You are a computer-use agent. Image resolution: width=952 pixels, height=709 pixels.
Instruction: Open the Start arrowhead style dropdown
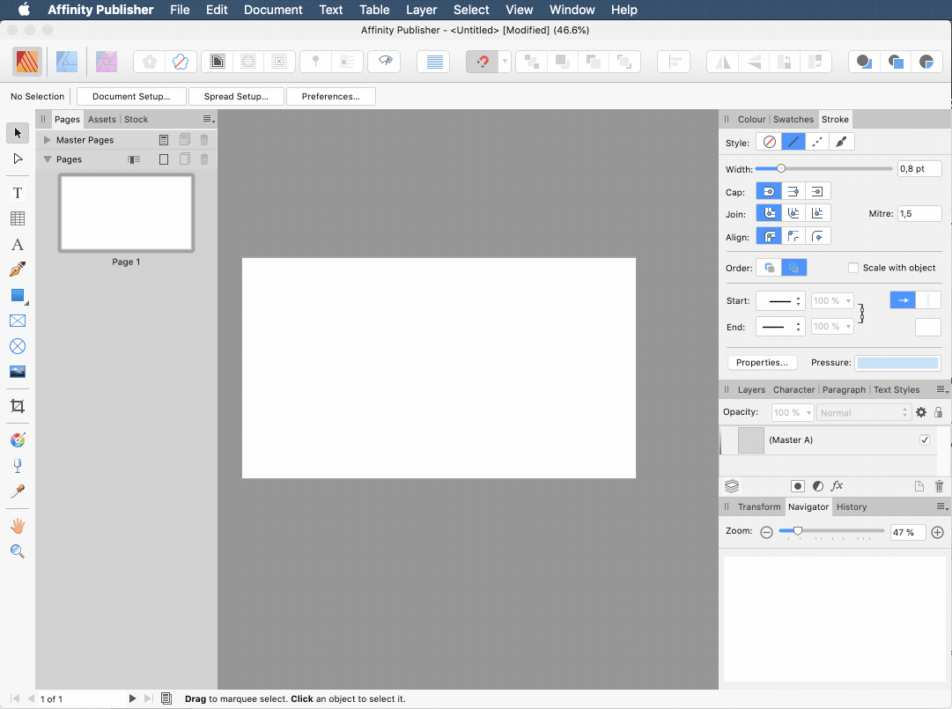pos(779,299)
